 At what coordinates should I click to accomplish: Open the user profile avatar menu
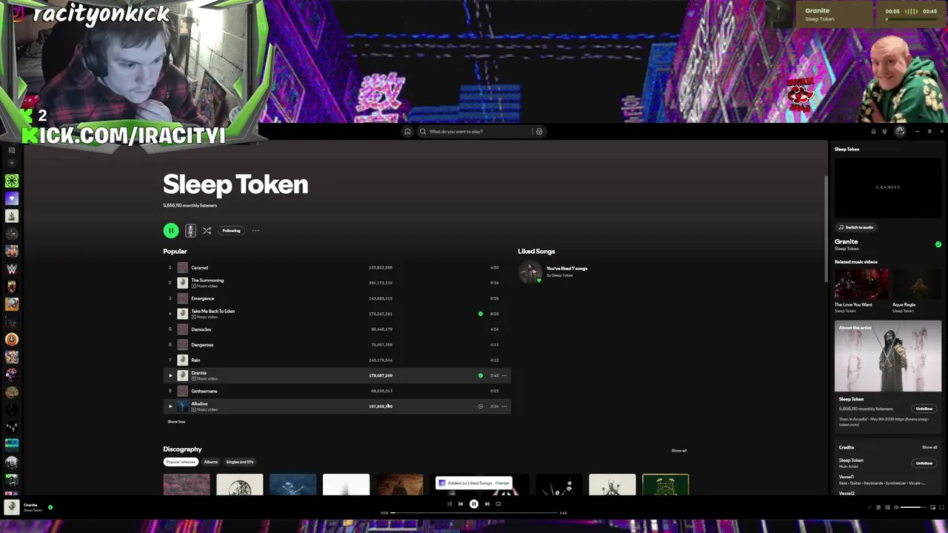(900, 132)
